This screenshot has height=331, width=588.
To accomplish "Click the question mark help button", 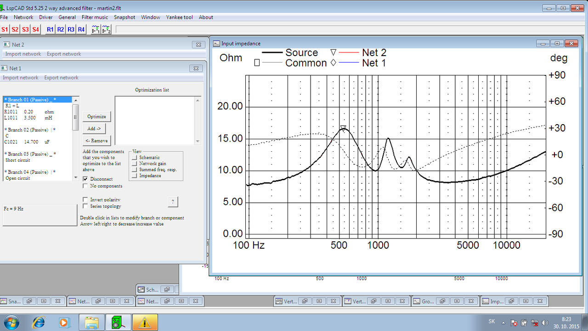I will click(173, 201).
